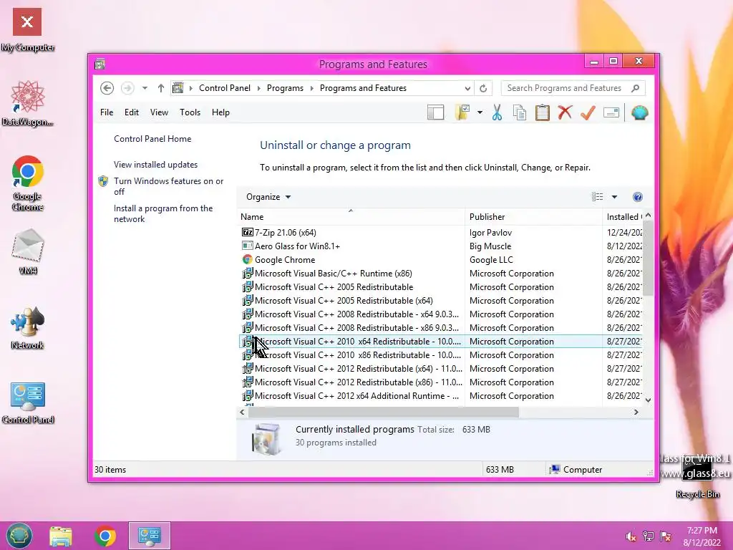This screenshot has height=550, width=733.
Task: Click the preview pane layout icon
Action: coord(436,112)
